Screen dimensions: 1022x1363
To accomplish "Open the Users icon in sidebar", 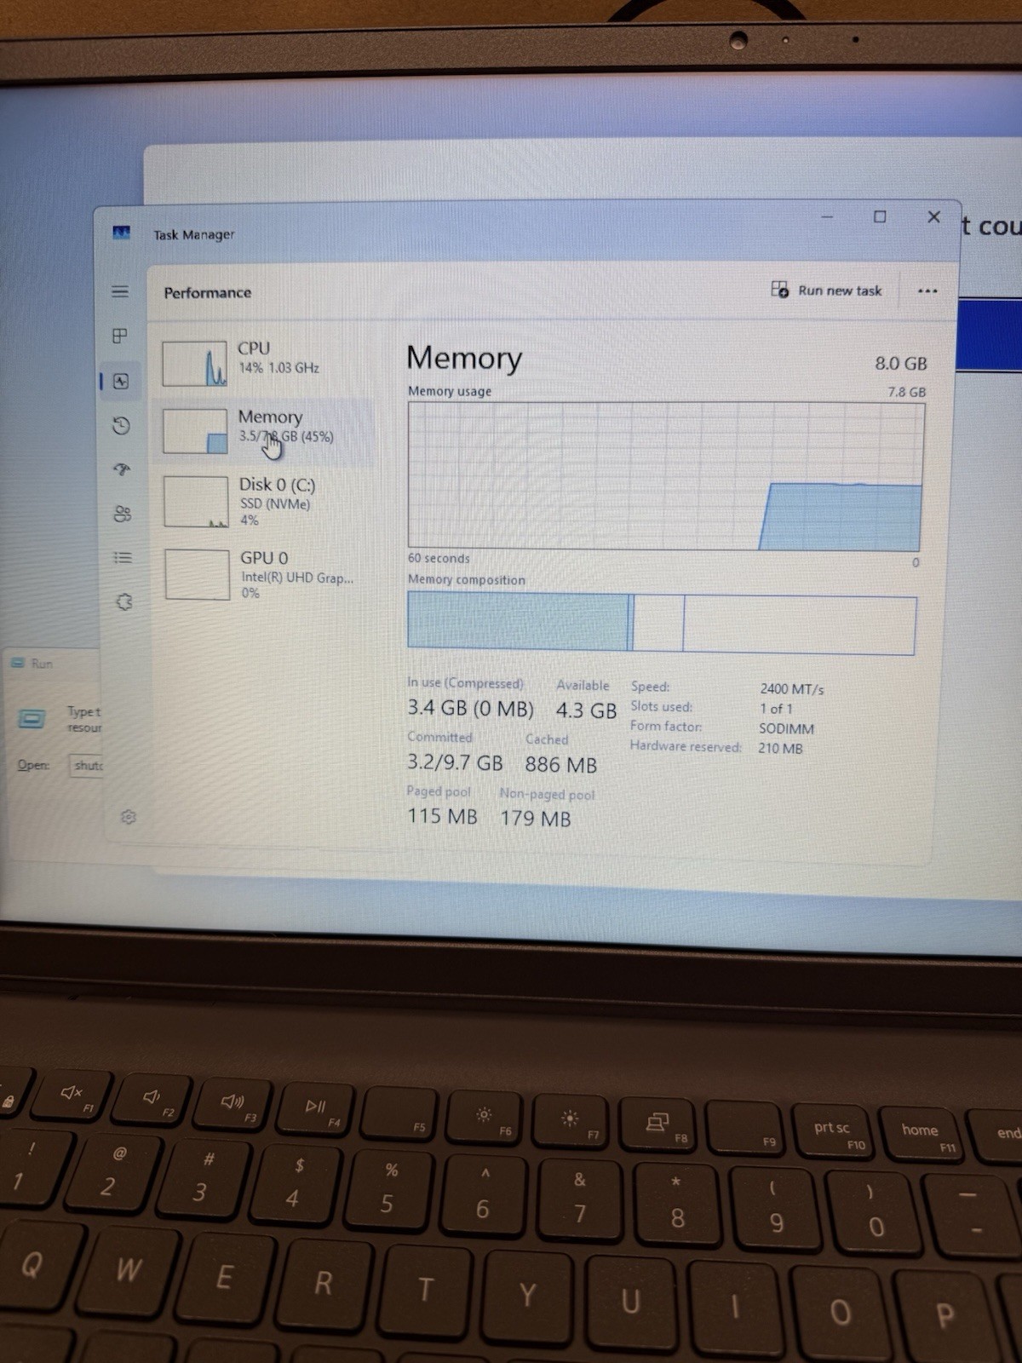I will [123, 514].
